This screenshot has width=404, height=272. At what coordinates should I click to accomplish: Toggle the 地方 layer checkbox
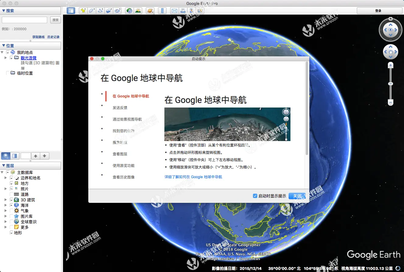[x=12, y=183]
